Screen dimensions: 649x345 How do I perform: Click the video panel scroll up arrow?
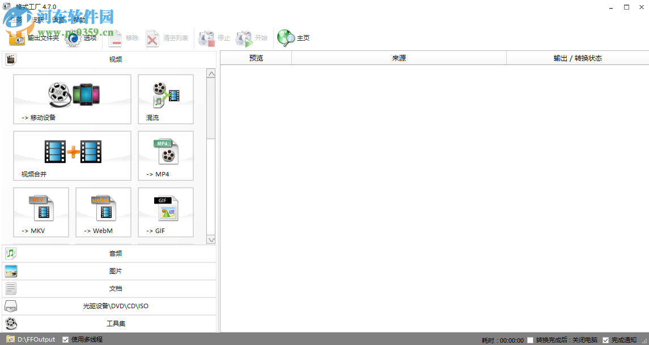[x=211, y=74]
